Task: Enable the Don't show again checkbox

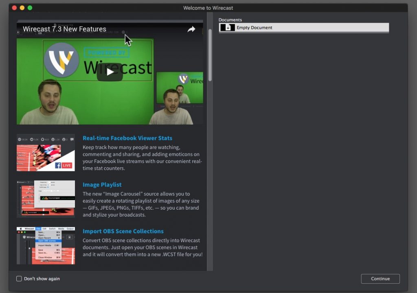Action: pos(19,279)
